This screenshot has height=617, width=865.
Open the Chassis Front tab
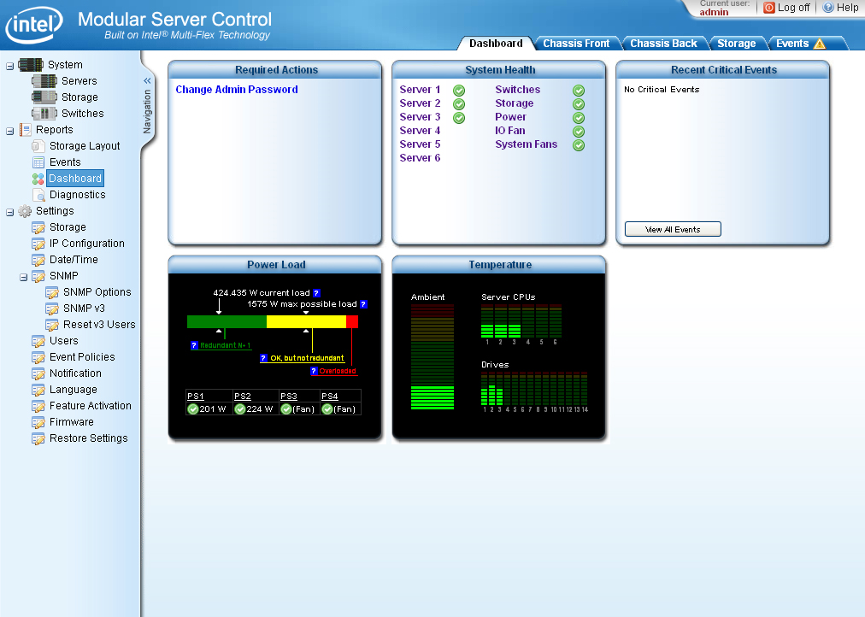pos(576,44)
